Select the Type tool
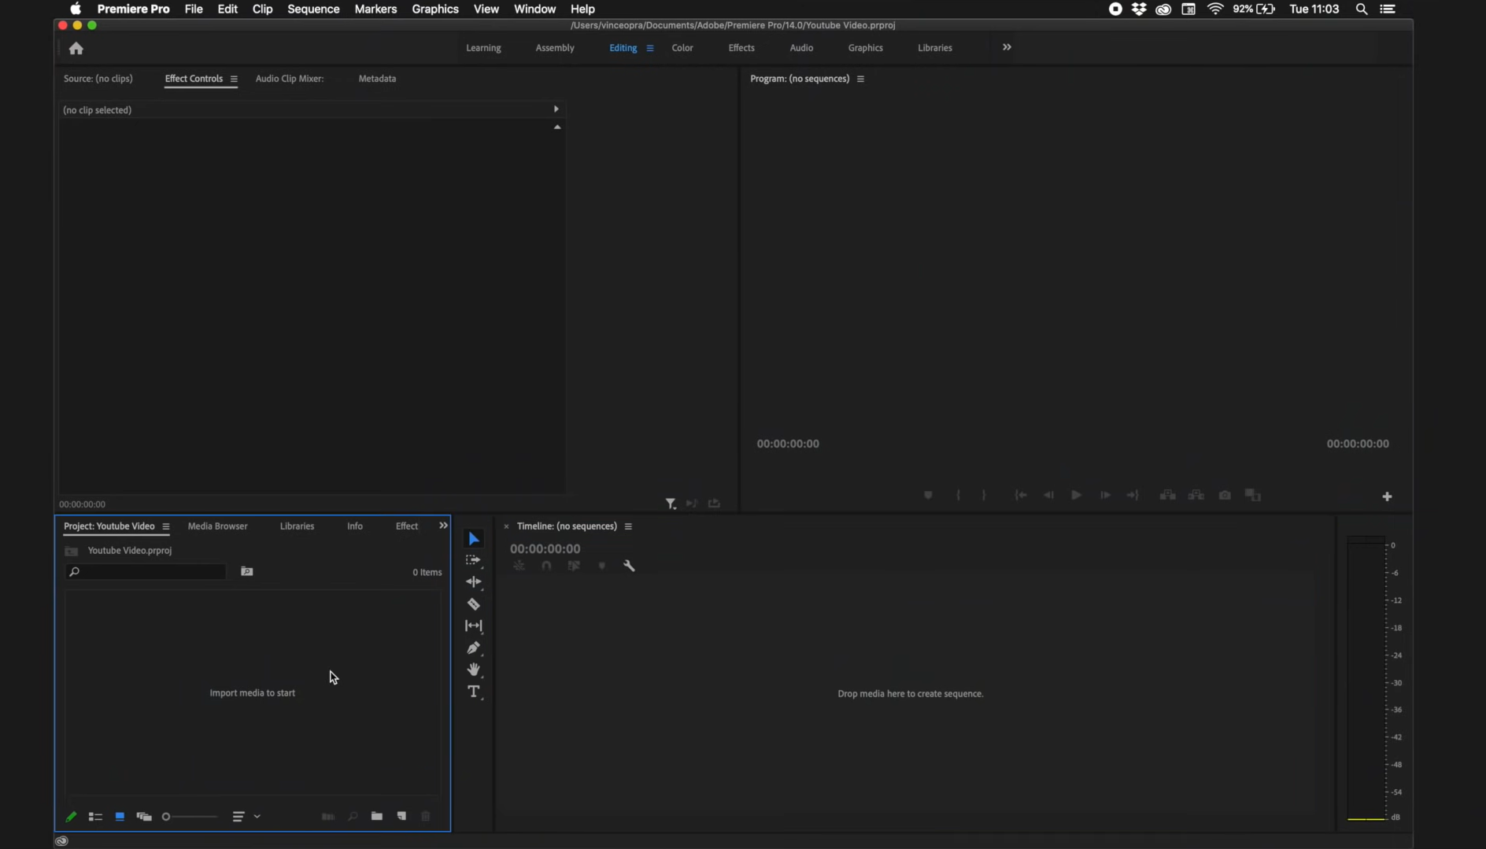This screenshot has width=1486, height=849. click(x=473, y=692)
